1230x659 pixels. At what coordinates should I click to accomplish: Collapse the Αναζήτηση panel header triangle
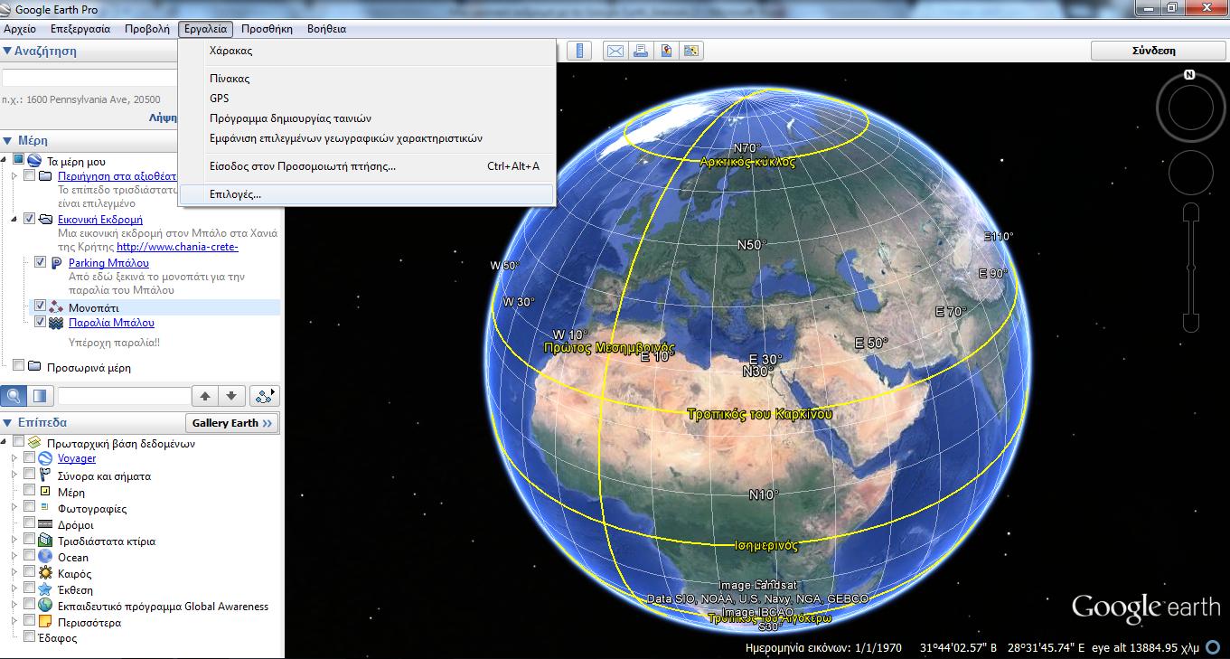tap(7, 51)
